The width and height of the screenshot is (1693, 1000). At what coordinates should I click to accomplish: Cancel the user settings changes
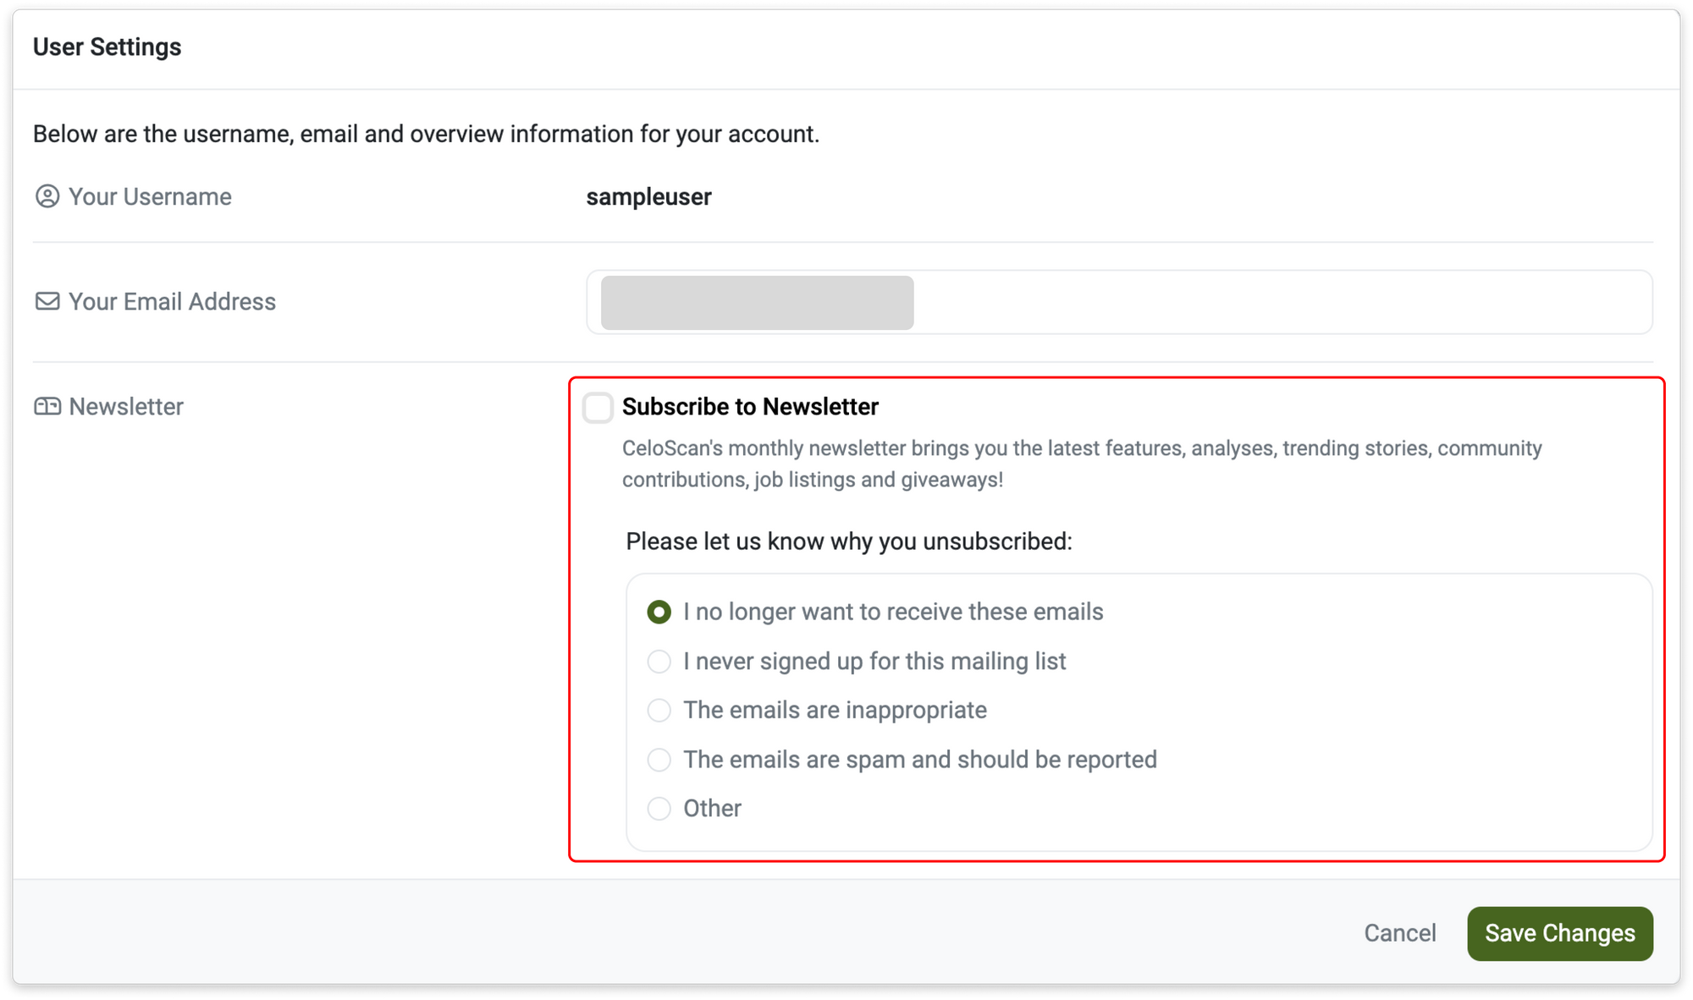(x=1400, y=933)
